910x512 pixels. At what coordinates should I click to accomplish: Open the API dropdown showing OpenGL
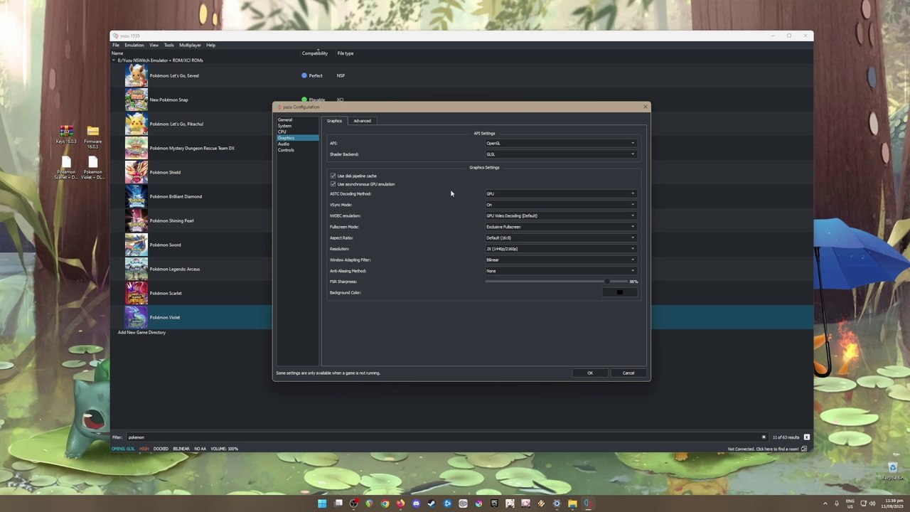point(561,143)
